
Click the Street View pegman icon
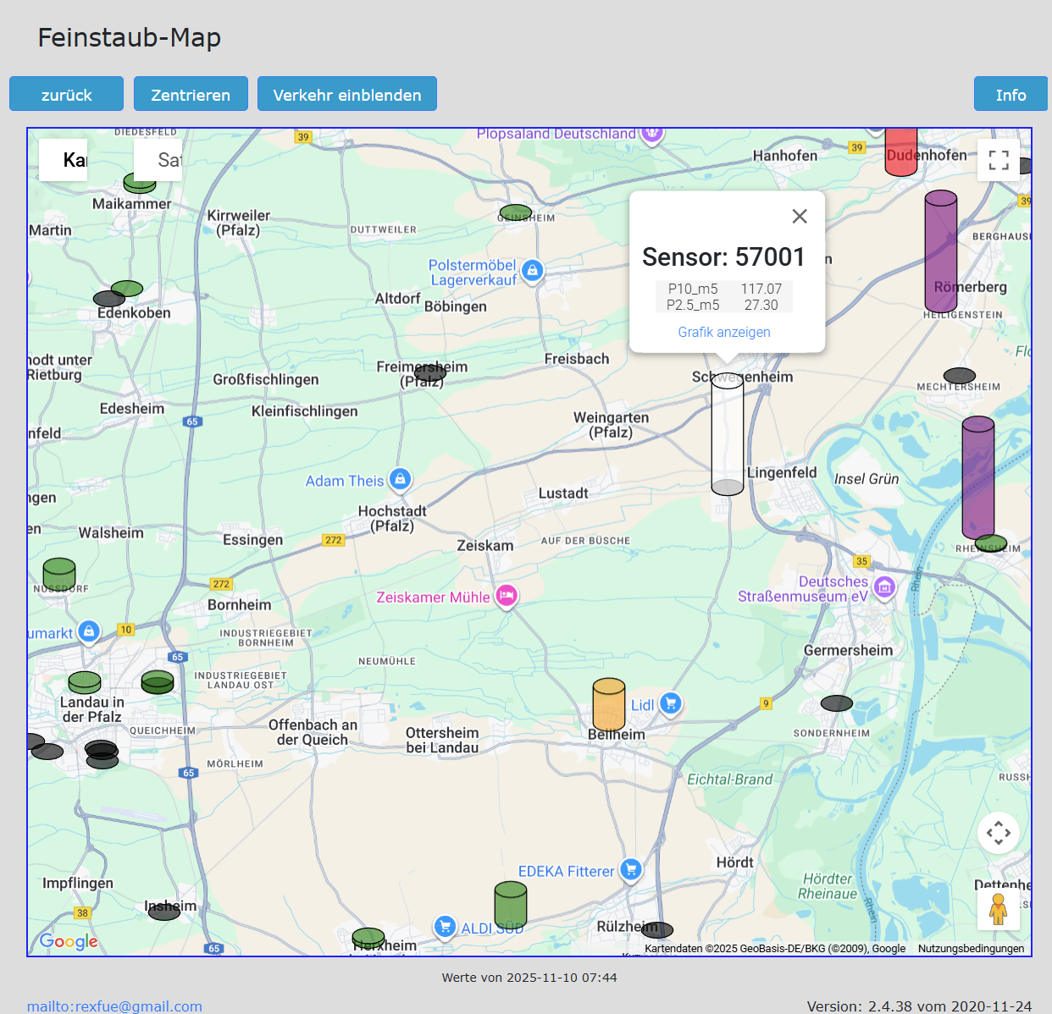tap(998, 909)
